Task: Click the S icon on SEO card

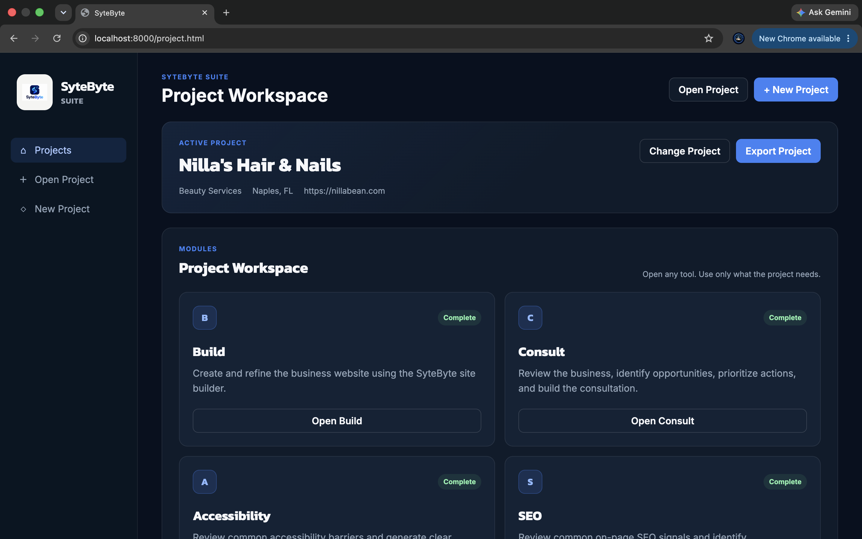Action: pyautogui.click(x=530, y=482)
